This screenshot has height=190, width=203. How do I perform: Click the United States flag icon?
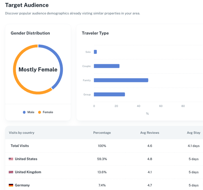pos(11,159)
